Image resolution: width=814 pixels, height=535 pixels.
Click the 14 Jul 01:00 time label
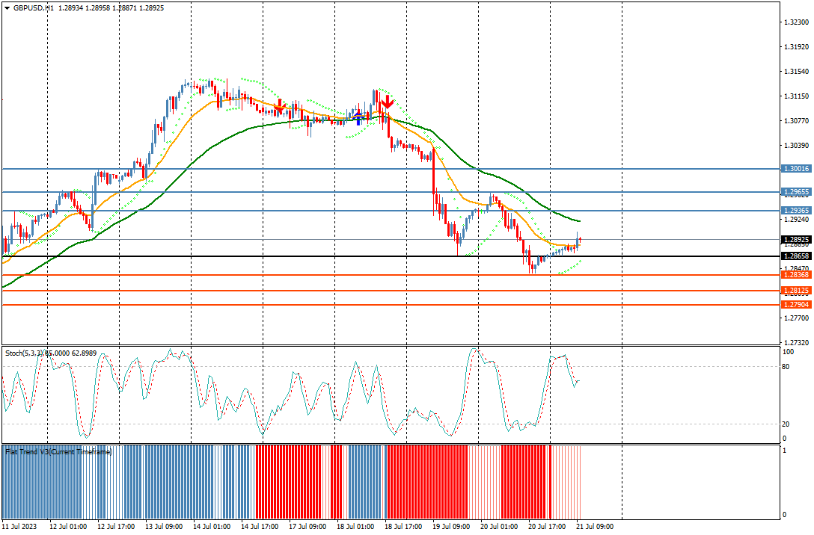pos(211,527)
